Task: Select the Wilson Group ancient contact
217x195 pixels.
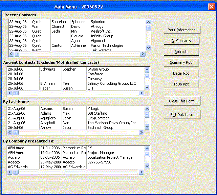Action: (x=76, y=69)
